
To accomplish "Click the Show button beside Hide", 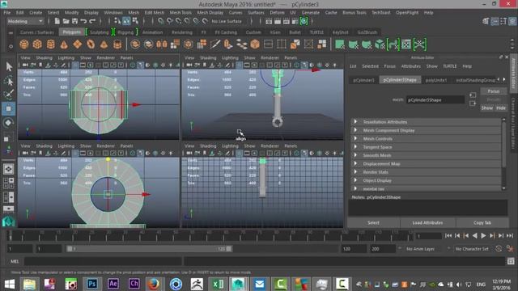I will click(487, 108).
